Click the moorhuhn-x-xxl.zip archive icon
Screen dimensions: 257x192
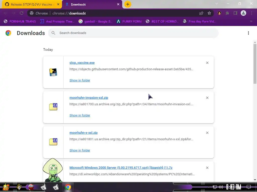pos(53,142)
